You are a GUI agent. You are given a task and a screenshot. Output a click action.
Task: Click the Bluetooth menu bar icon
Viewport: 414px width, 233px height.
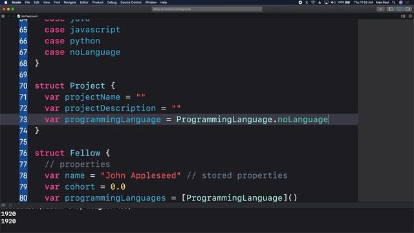[307, 3]
